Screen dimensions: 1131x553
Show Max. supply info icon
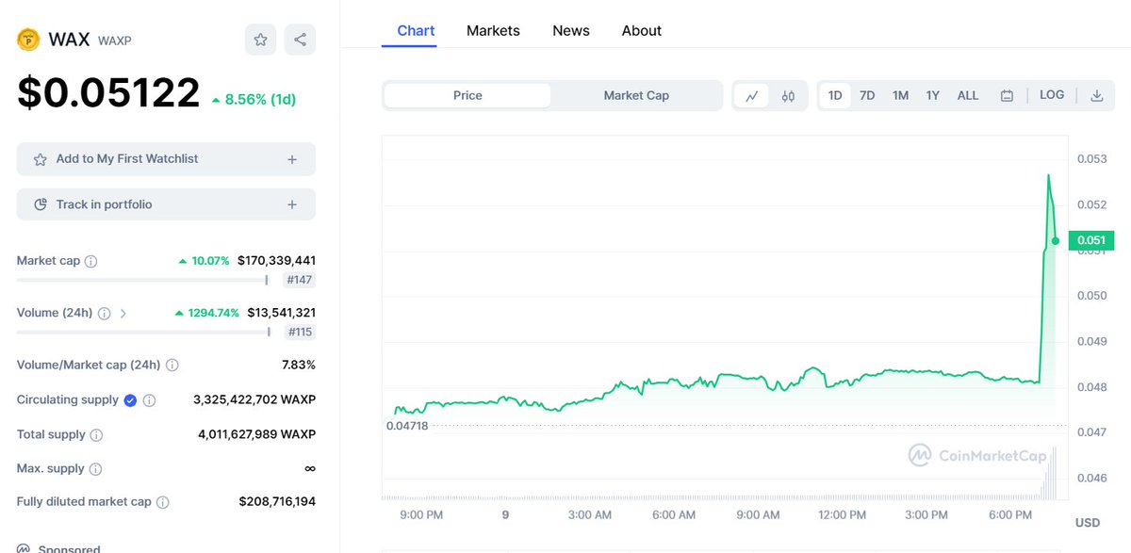(x=95, y=468)
